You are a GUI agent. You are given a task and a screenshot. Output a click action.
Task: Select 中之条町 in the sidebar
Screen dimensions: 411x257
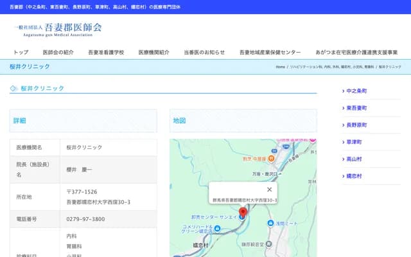pyautogui.click(x=356, y=91)
